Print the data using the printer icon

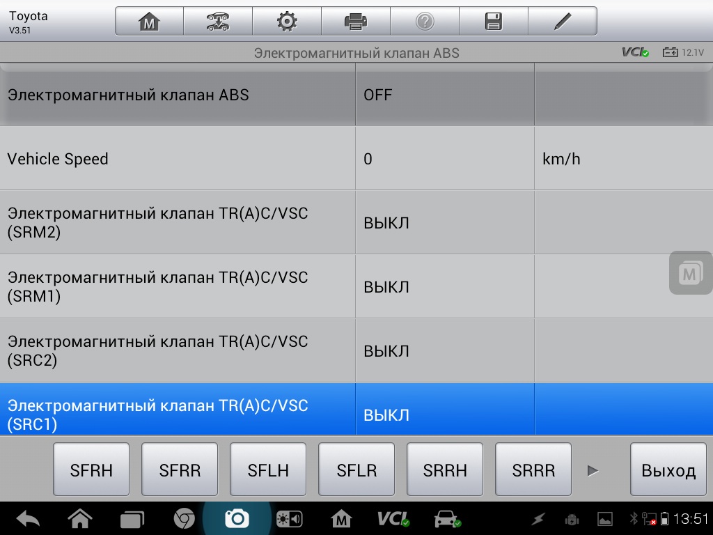click(x=355, y=22)
